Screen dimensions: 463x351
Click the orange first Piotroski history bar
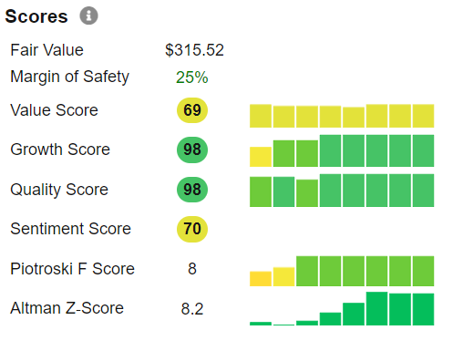261,279
